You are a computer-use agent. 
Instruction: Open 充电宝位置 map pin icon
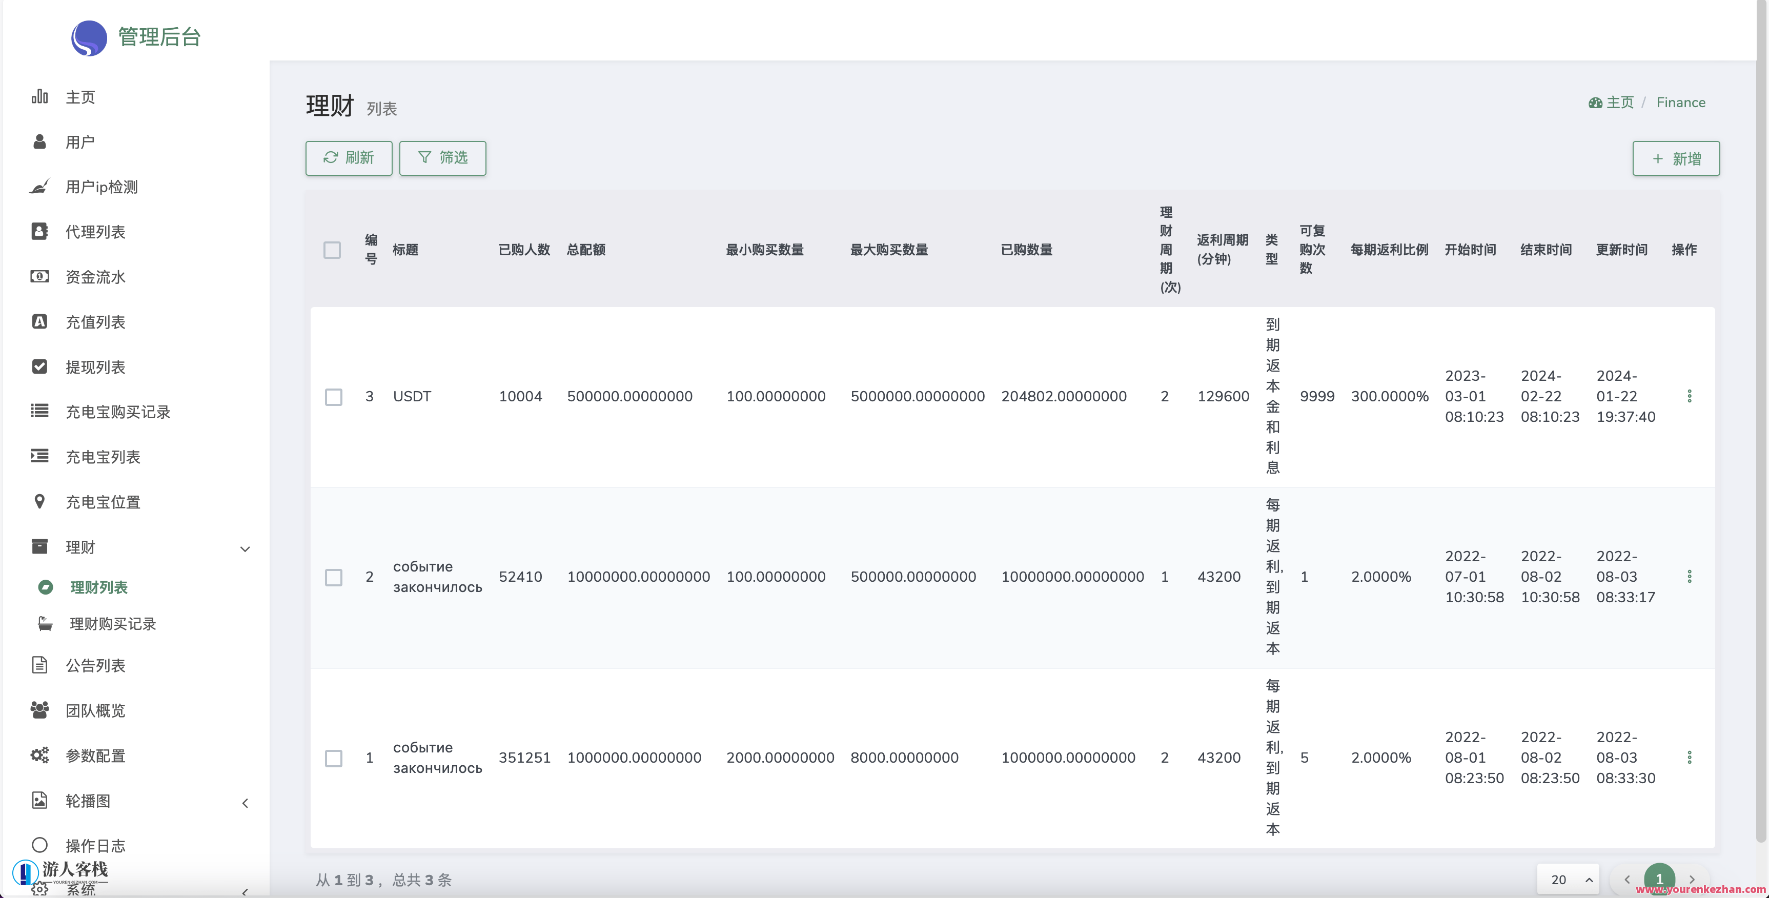coord(40,502)
